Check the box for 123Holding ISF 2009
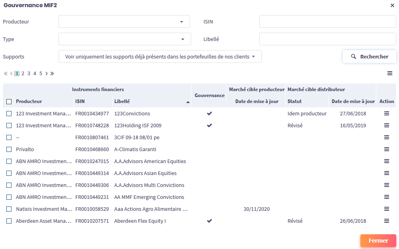This screenshot has height=249, width=399. 9,126
